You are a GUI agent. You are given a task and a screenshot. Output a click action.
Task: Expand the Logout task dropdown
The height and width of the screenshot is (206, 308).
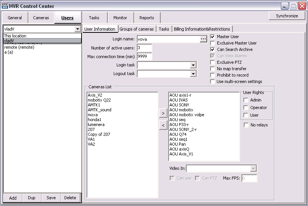tap(193, 74)
